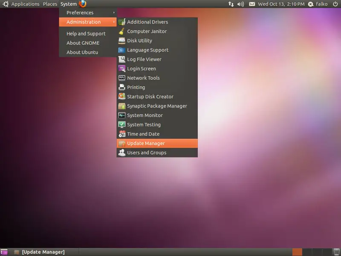Click the Time and Date calendar icon
Image resolution: width=341 pixels, height=256 pixels.
[x=122, y=134]
